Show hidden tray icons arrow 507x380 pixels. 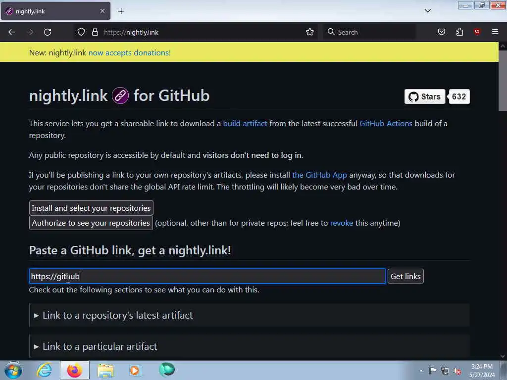click(x=421, y=371)
